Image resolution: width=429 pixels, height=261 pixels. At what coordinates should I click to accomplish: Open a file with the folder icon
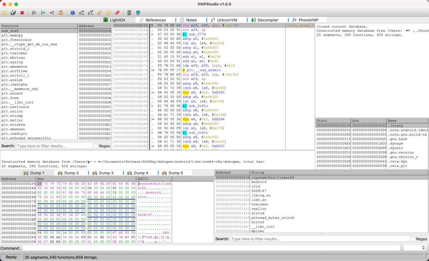tap(4, 13)
